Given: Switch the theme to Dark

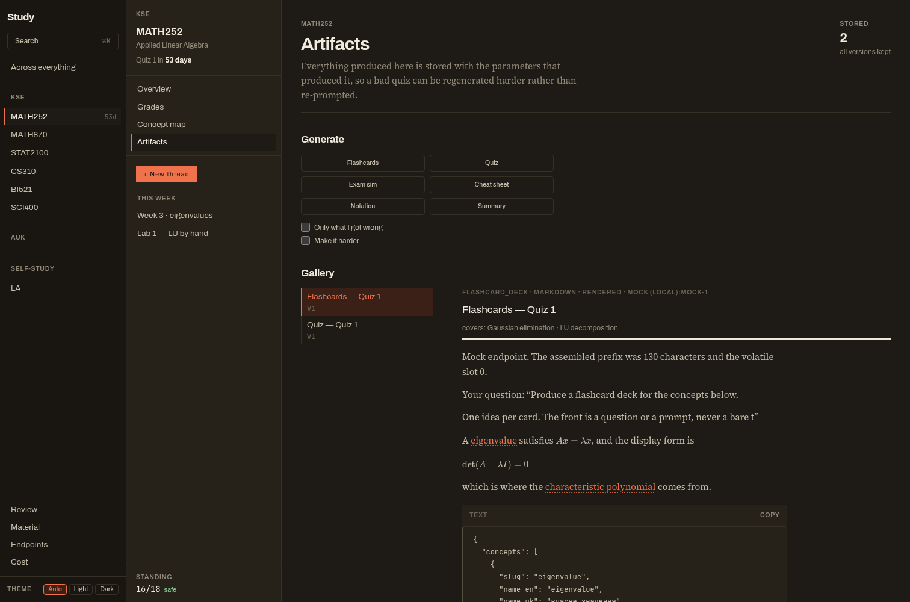Looking at the screenshot, I should tap(107, 589).
